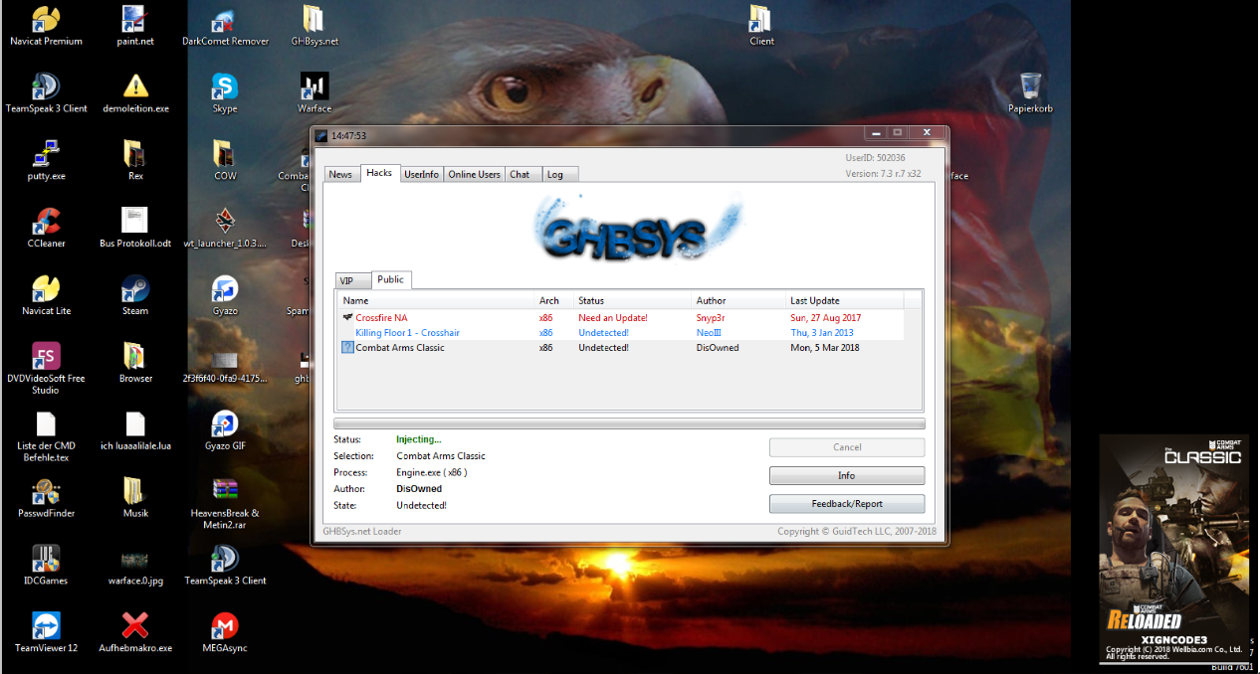This screenshot has height=674, width=1260.
Task: Click the date Mon, 5 Mar 2018
Action: pyautogui.click(x=825, y=347)
